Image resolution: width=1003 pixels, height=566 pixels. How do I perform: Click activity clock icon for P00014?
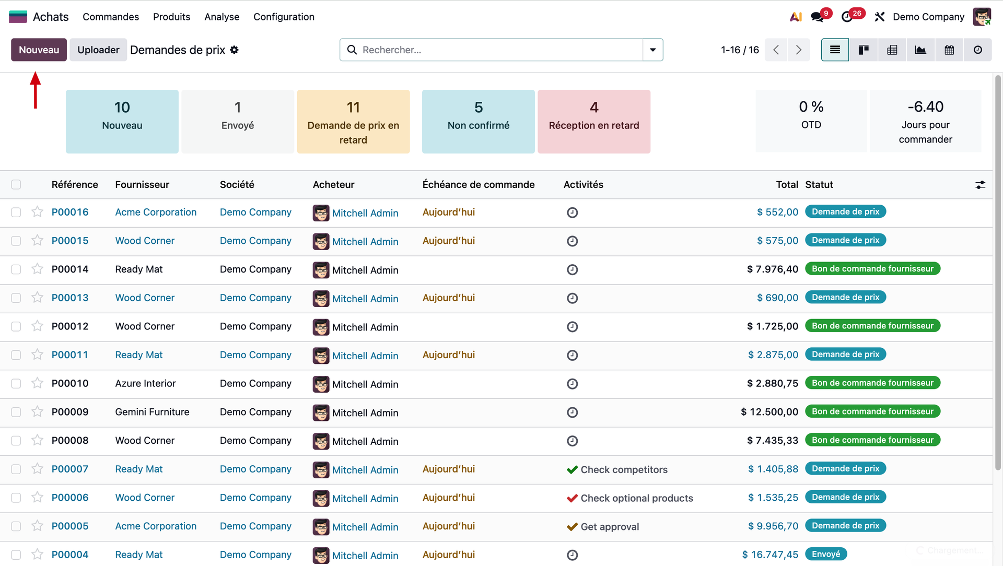pos(572,269)
